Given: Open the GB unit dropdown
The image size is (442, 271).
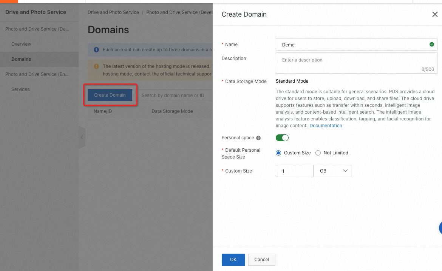Looking at the screenshot, I should [x=332, y=171].
